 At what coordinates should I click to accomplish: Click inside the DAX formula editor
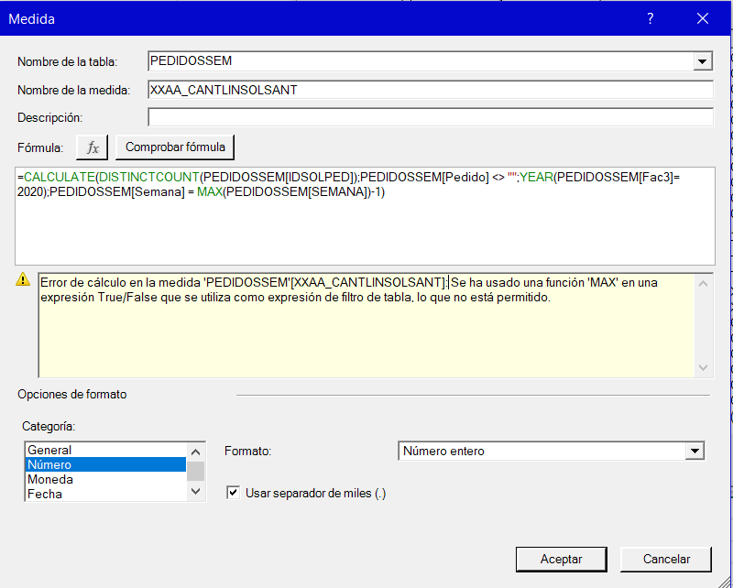365,229
